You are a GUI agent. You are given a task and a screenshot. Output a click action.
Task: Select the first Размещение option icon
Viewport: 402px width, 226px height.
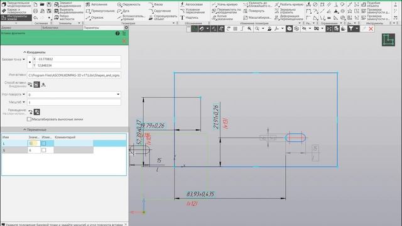tap(31, 112)
